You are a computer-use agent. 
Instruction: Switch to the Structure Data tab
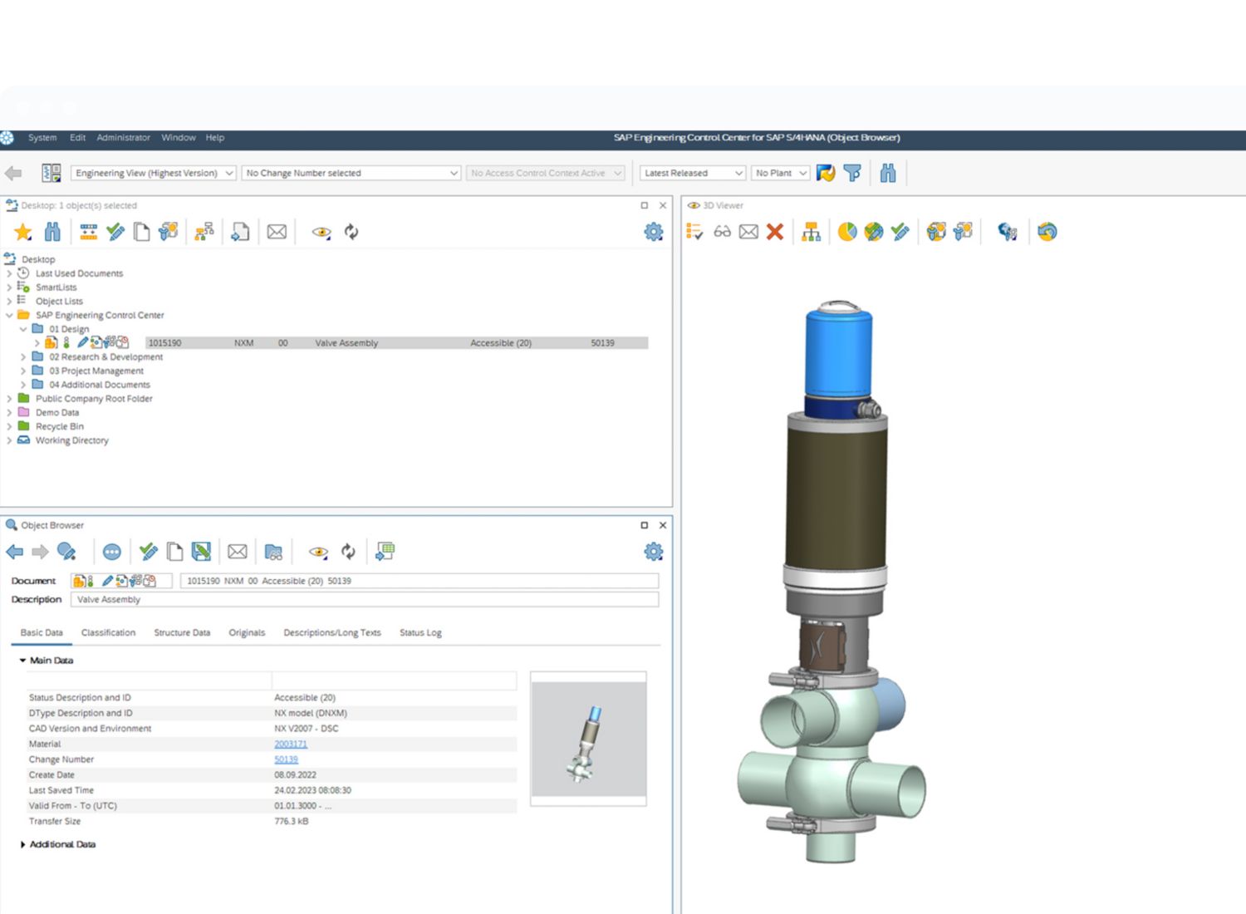(x=182, y=632)
